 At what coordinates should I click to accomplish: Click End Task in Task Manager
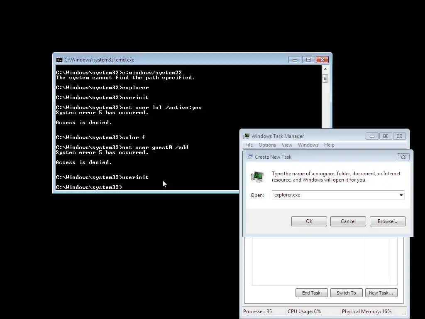tap(311, 293)
